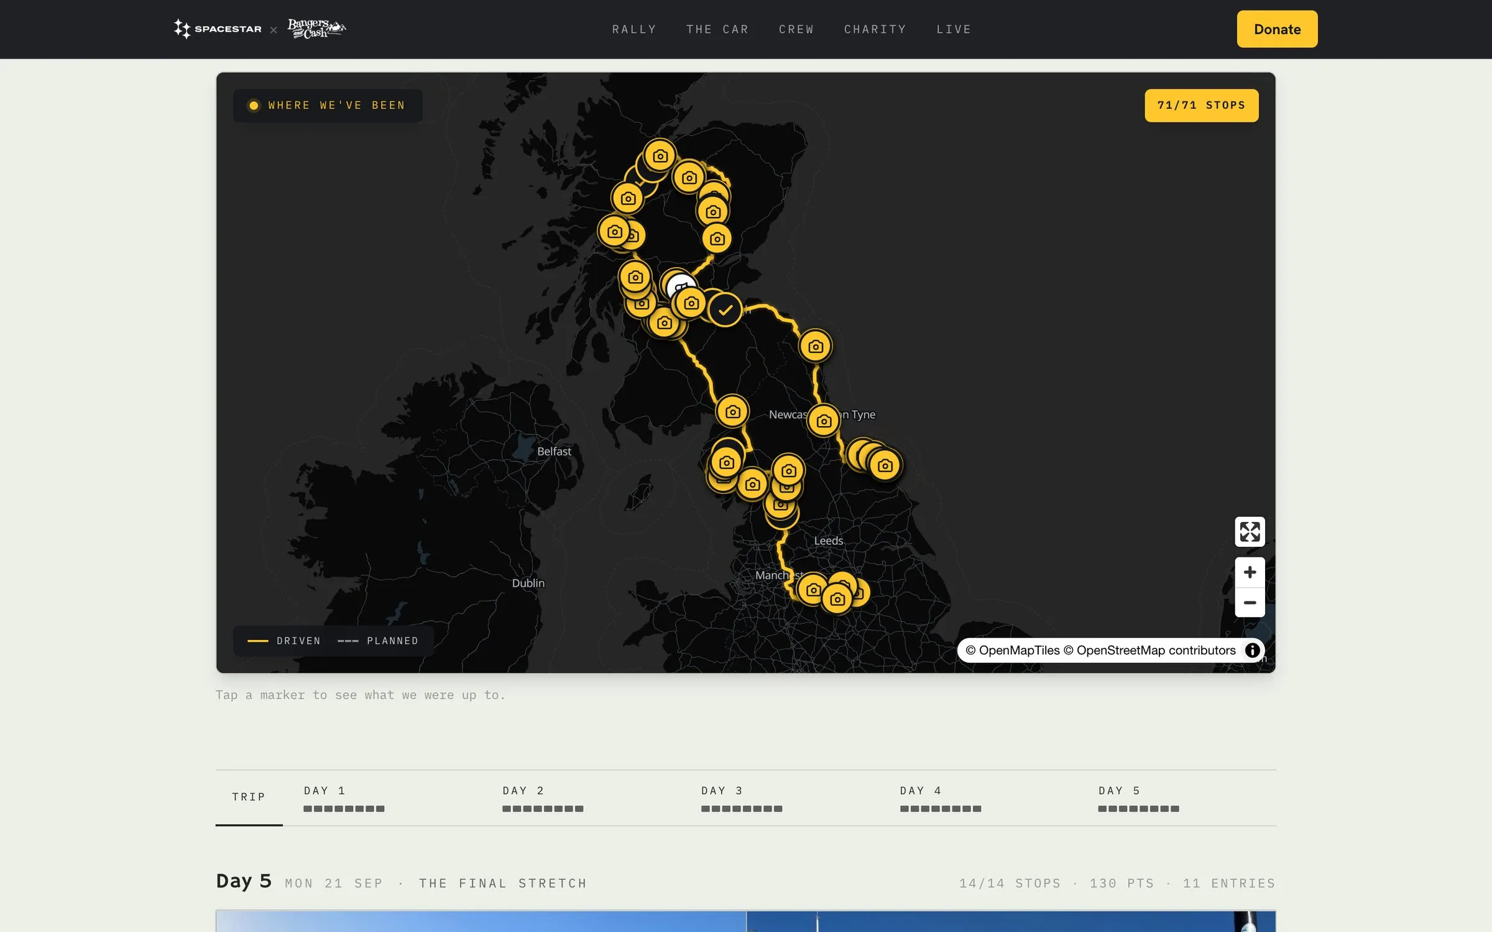The width and height of the screenshot is (1492, 932).
Task: Open the Rally nav item
Action: point(634,29)
